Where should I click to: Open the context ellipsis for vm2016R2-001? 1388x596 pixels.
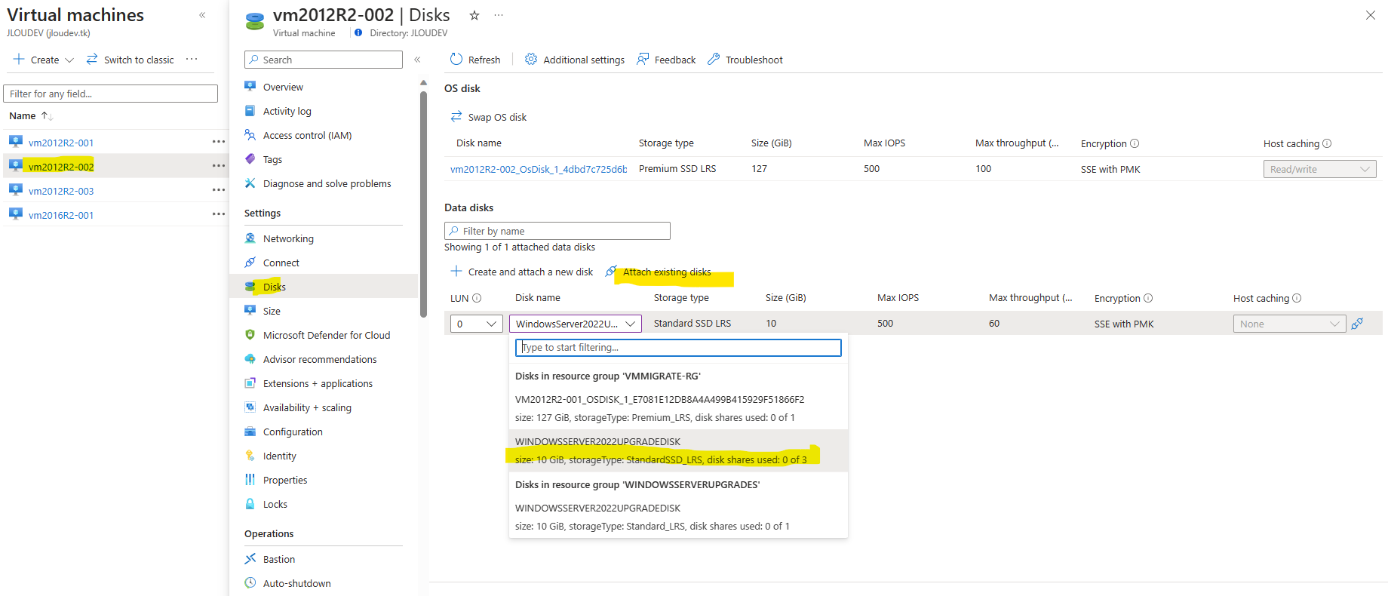pos(219,214)
